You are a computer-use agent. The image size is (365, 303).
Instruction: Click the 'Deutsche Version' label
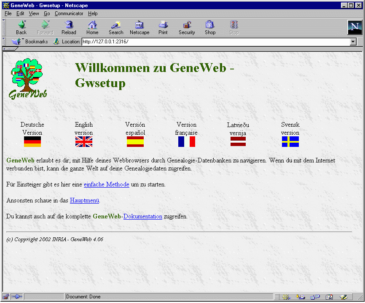pos(32,128)
